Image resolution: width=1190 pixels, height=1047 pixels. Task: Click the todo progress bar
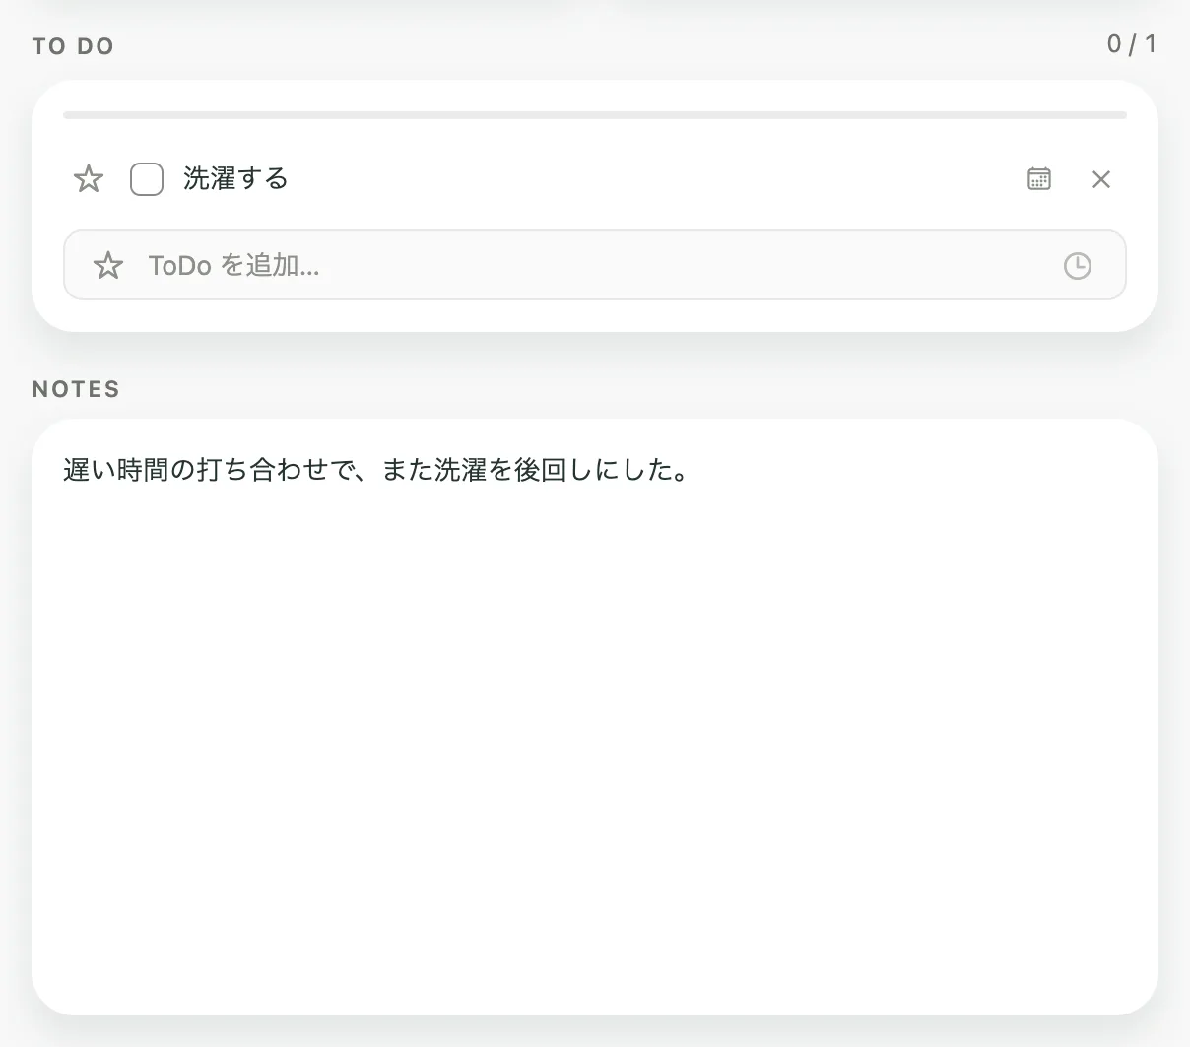(x=595, y=115)
